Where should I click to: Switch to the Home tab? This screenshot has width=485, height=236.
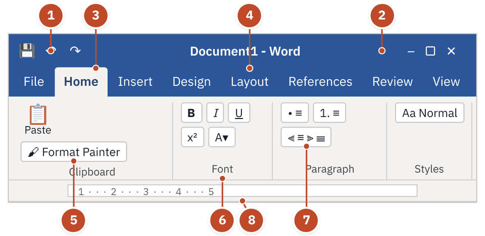[81, 82]
